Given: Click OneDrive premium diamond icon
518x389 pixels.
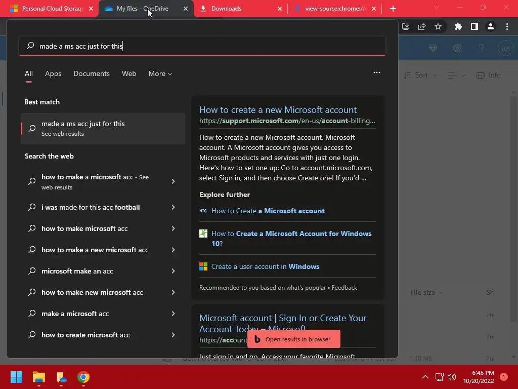Looking at the screenshot, I should 433,48.
